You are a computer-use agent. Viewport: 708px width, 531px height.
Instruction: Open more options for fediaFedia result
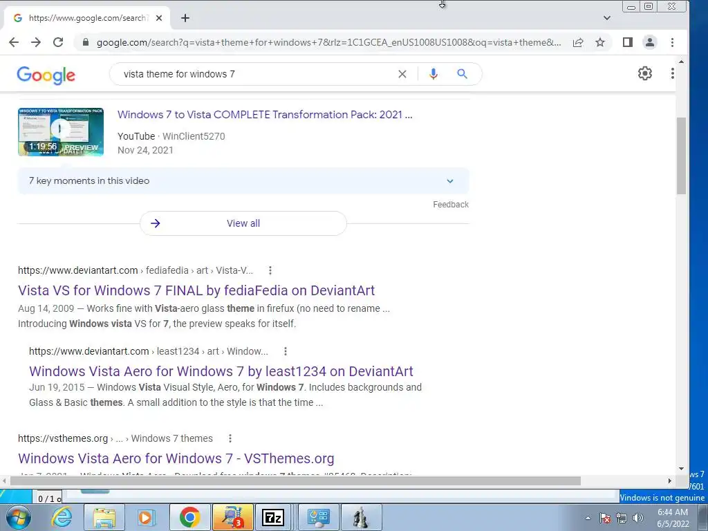(270, 270)
